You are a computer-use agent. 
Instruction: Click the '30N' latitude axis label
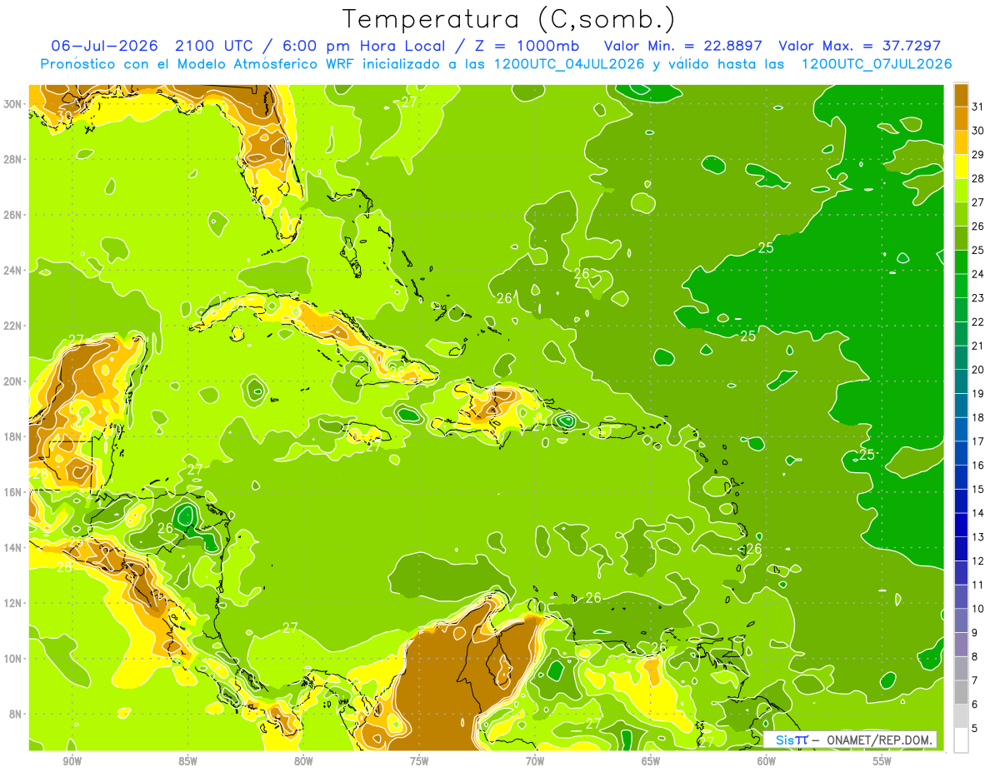[14, 104]
